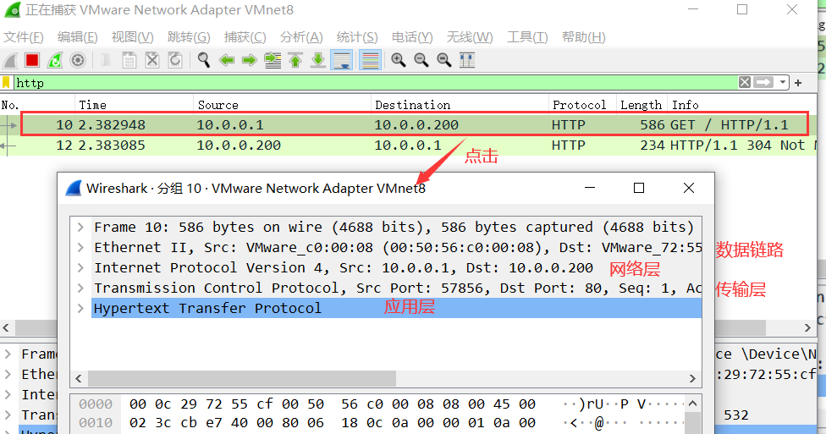This screenshot has width=826, height=434.
Task: Click the save capture file icon
Action: pyautogui.click(x=129, y=61)
